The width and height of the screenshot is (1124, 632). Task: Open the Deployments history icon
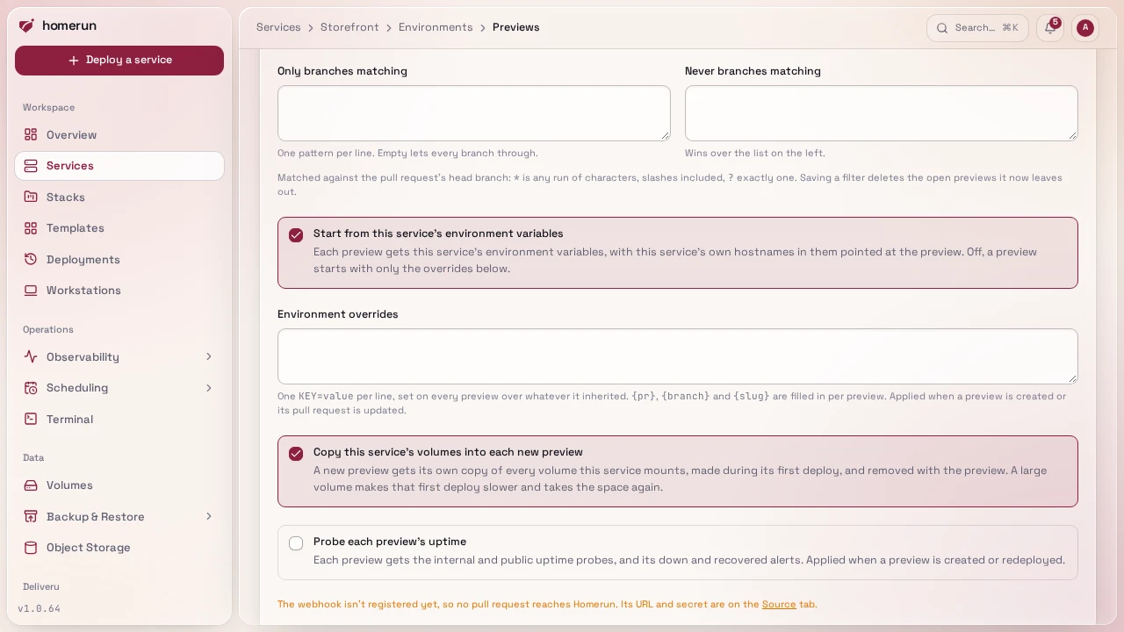[x=31, y=259]
